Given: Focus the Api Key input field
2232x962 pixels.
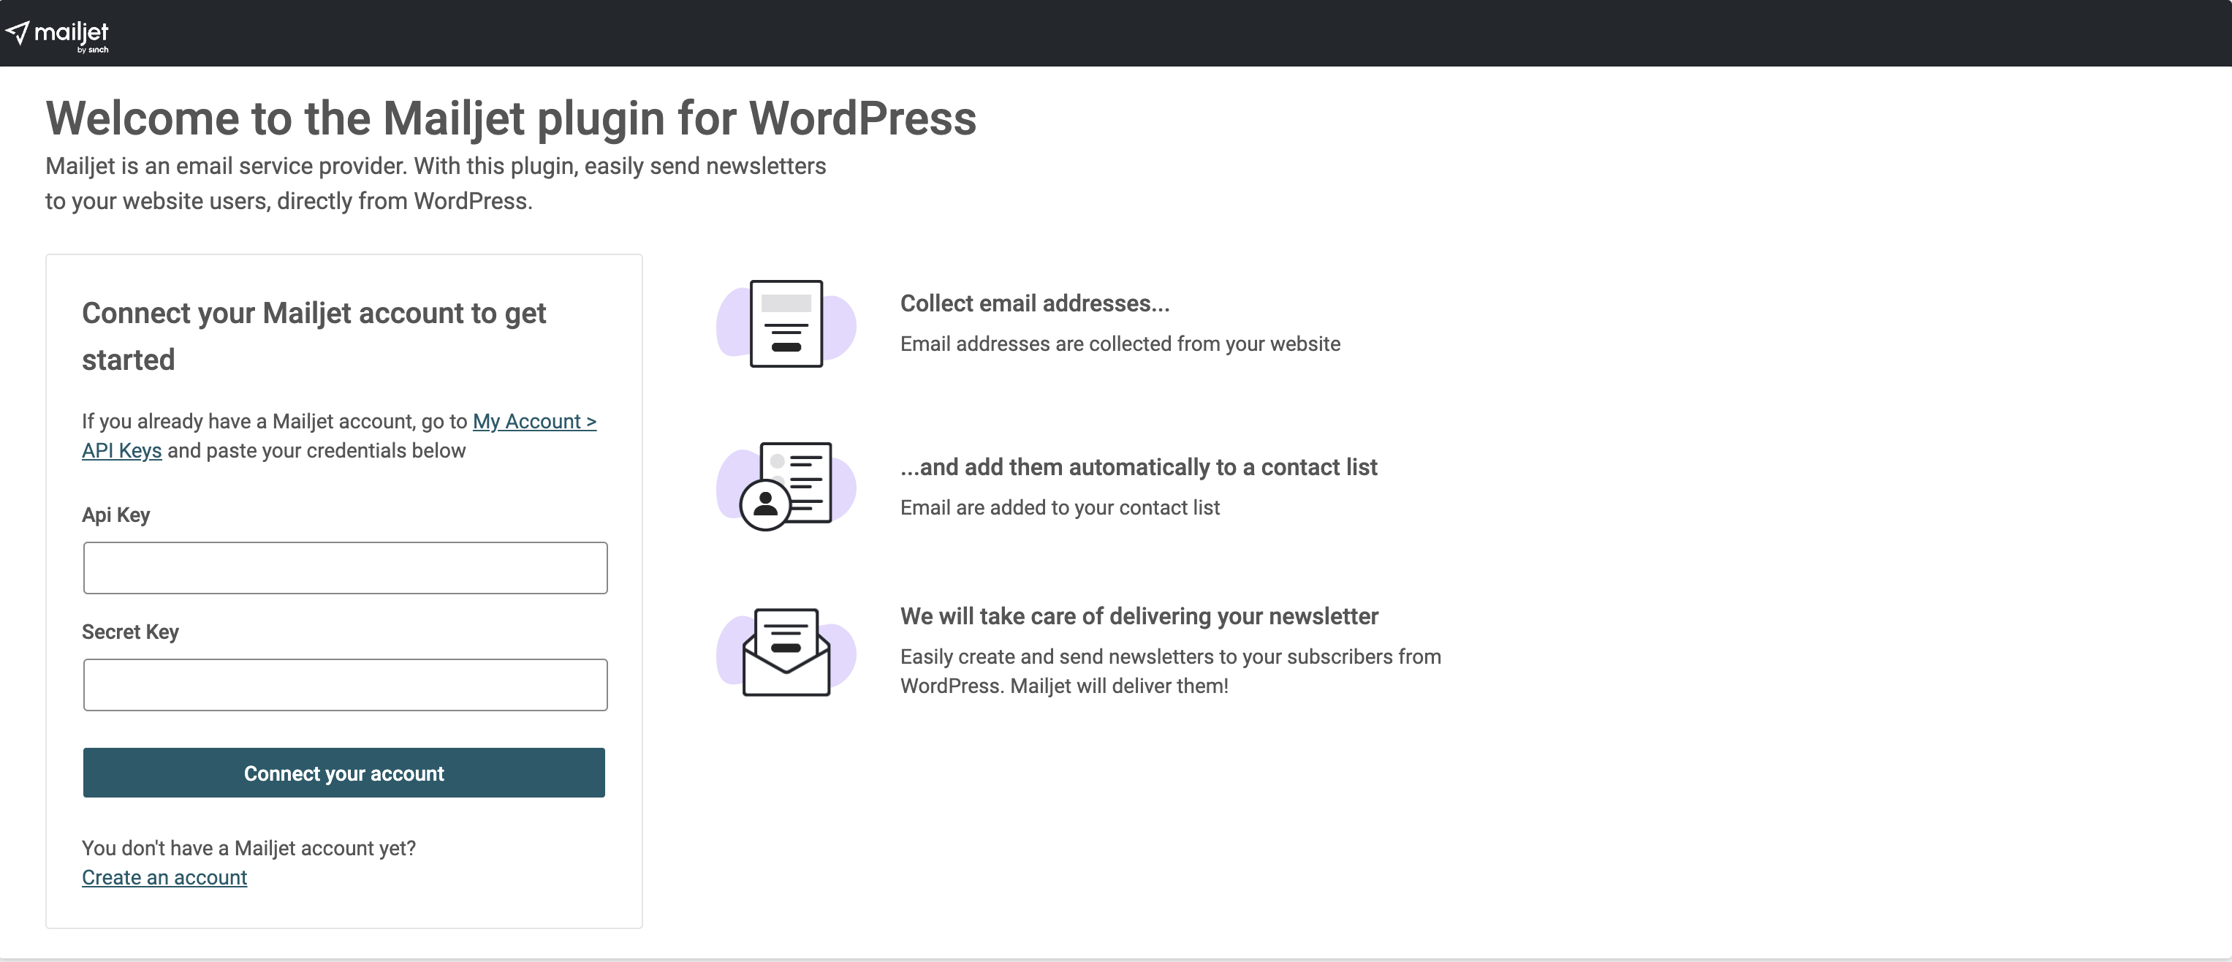Looking at the screenshot, I should [345, 568].
